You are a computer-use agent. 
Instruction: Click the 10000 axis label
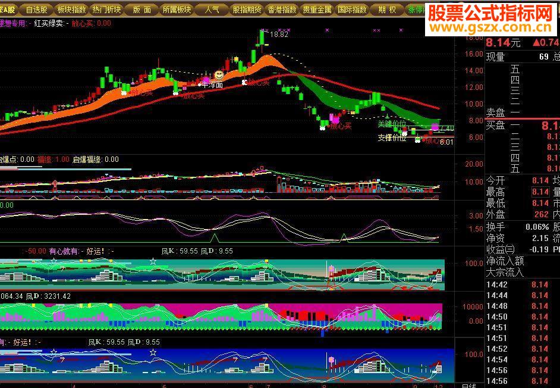(473, 307)
